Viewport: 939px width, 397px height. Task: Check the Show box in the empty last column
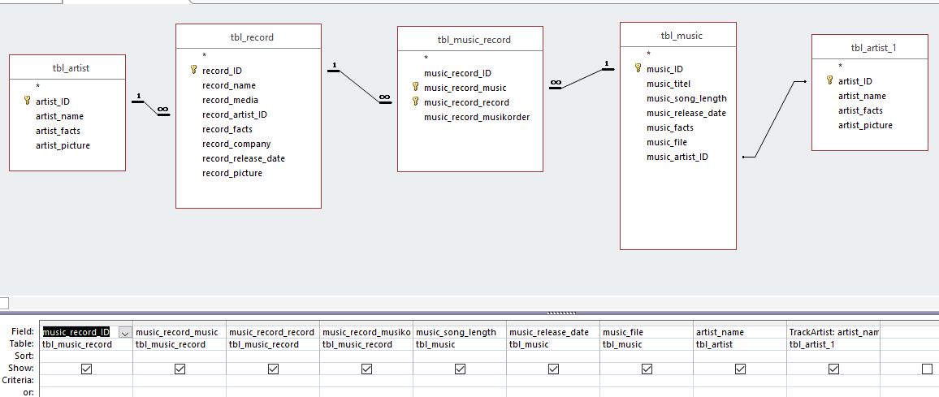tap(927, 369)
